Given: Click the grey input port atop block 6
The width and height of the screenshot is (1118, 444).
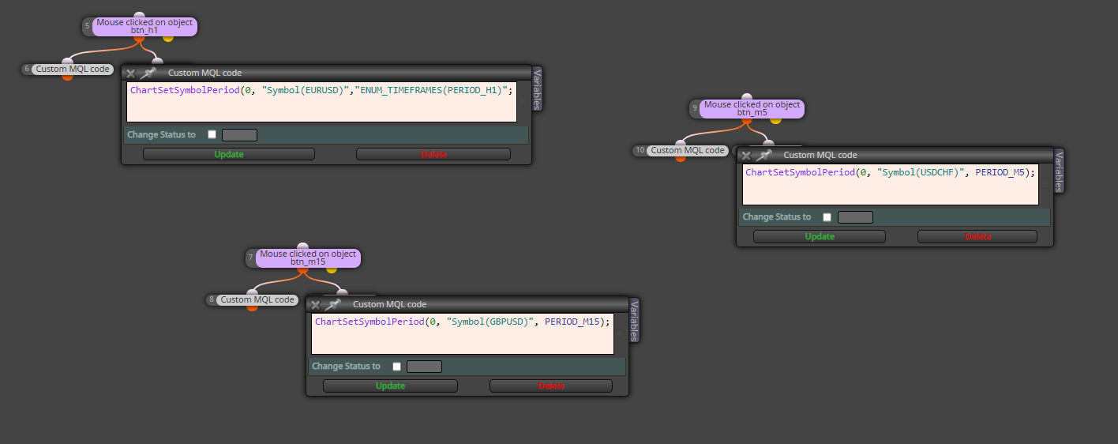Looking at the screenshot, I should pos(67,62).
